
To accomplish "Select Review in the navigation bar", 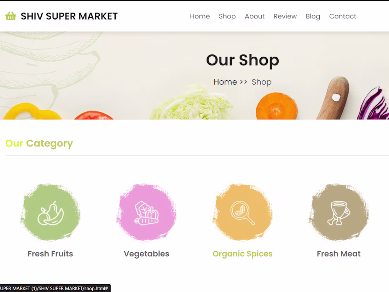I will click(x=285, y=16).
